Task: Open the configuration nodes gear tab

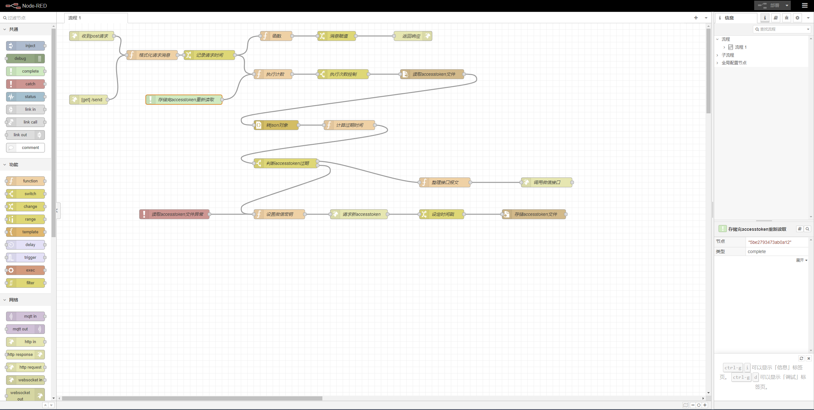Action: pos(797,18)
